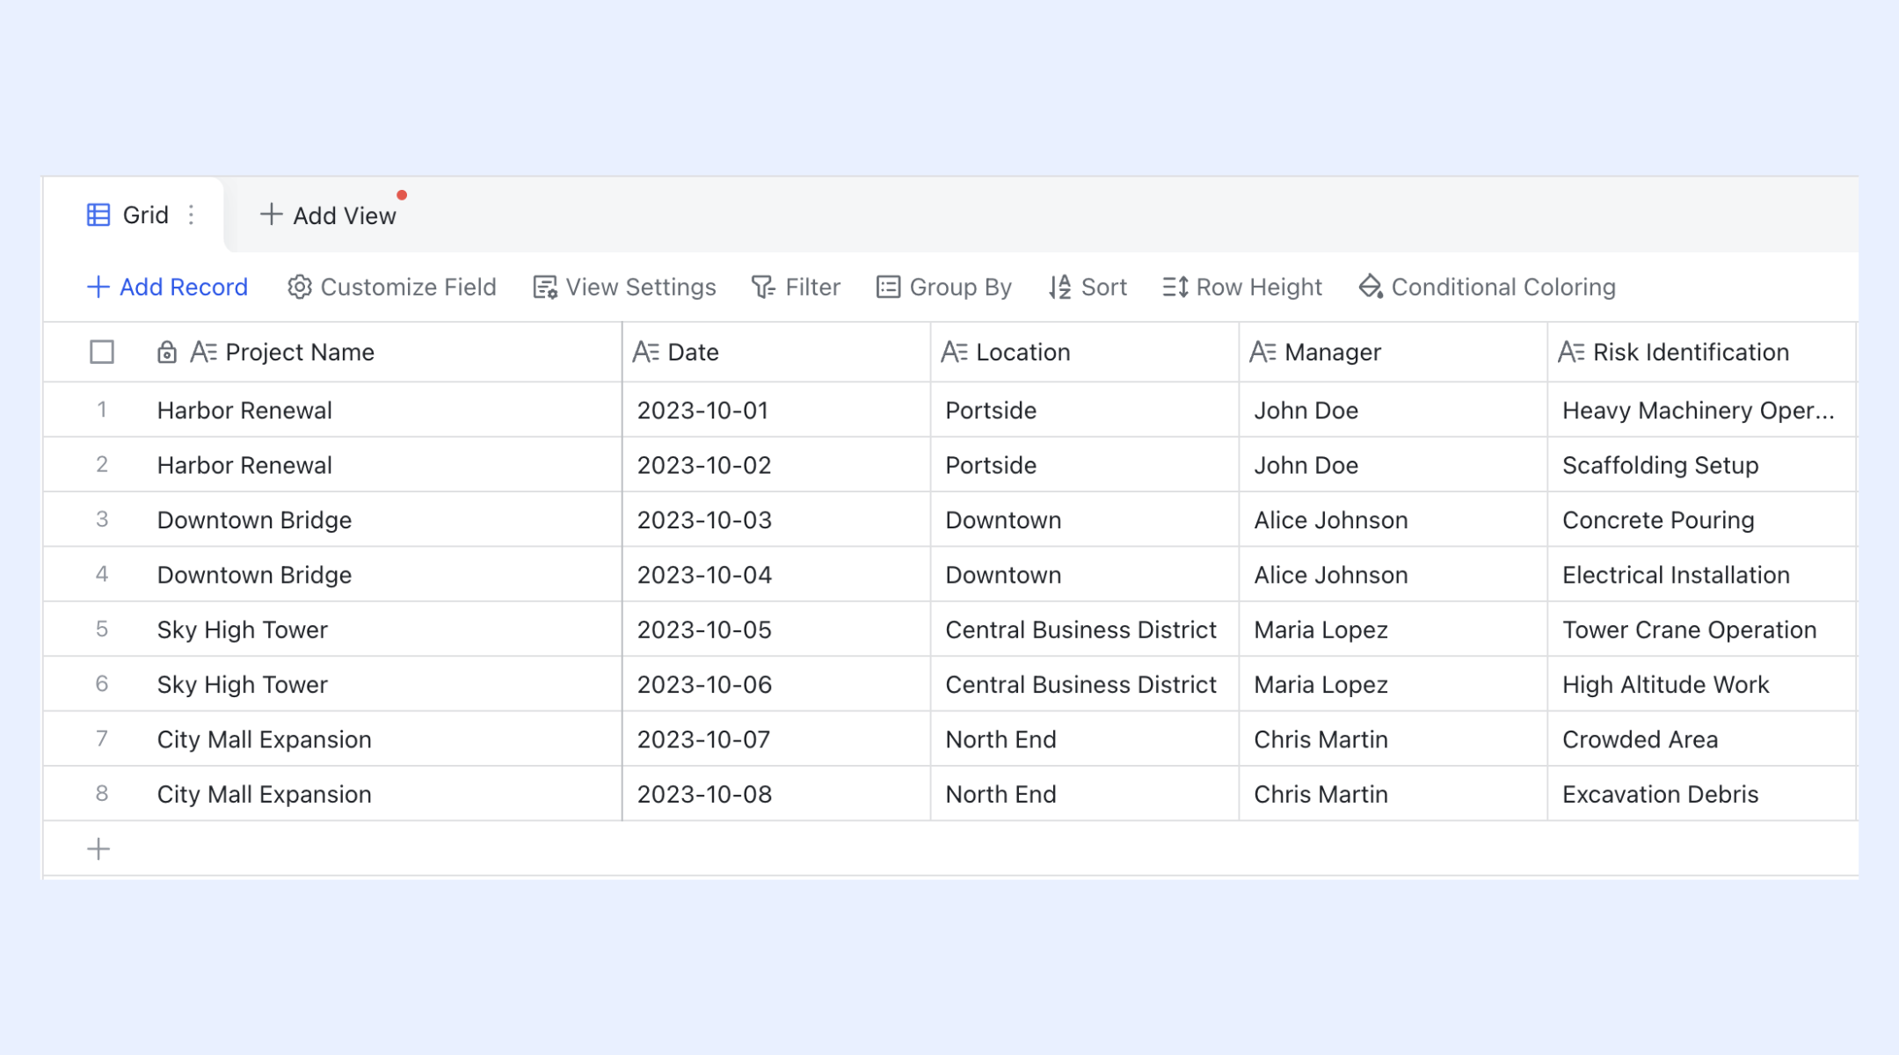The width and height of the screenshot is (1899, 1055).
Task: Click Central Business District in row 5
Action: point(1085,629)
